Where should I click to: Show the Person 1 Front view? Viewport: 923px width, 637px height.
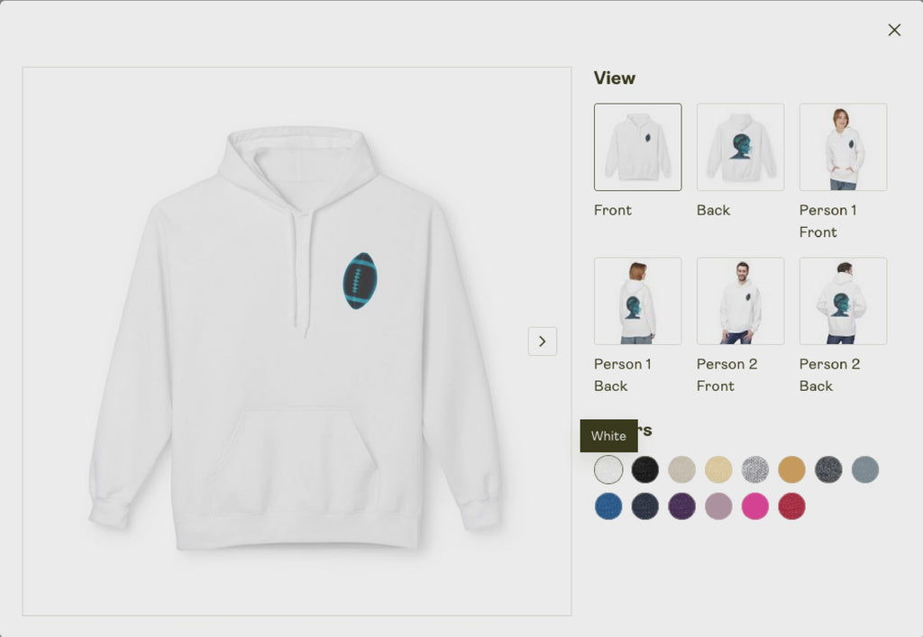click(x=843, y=147)
